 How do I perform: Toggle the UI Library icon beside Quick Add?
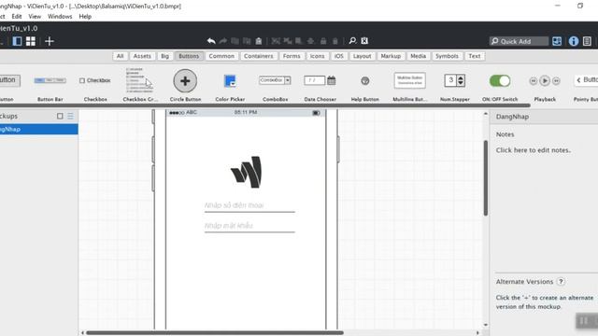[557, 41]
